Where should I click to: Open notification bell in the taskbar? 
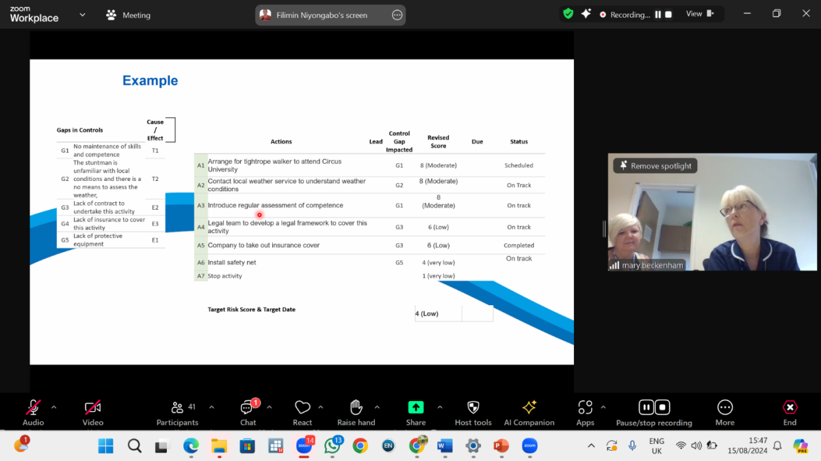pos(777,446)
